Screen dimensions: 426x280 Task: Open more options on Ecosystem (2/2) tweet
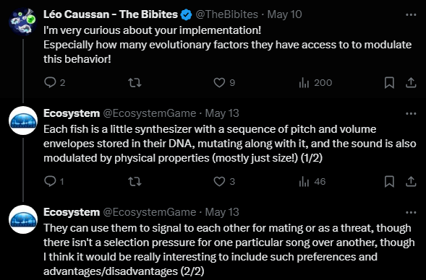click(411, 212)
